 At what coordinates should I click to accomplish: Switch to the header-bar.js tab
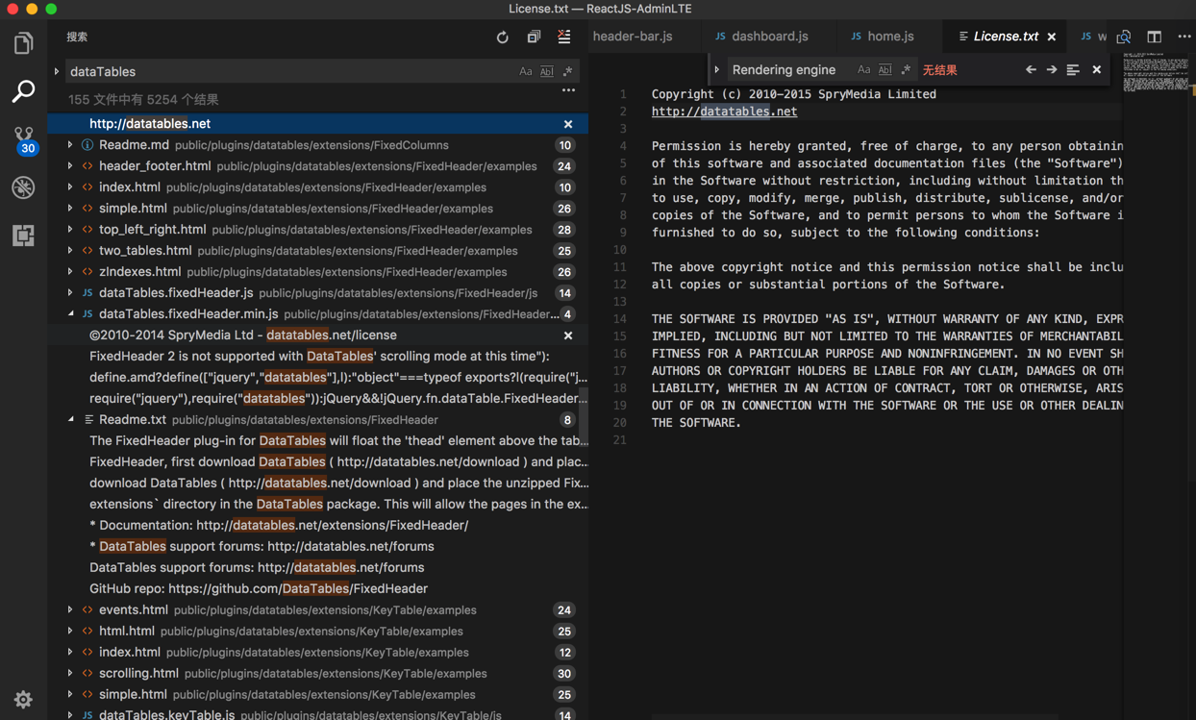pyautogui.click(x=633, y=37)
